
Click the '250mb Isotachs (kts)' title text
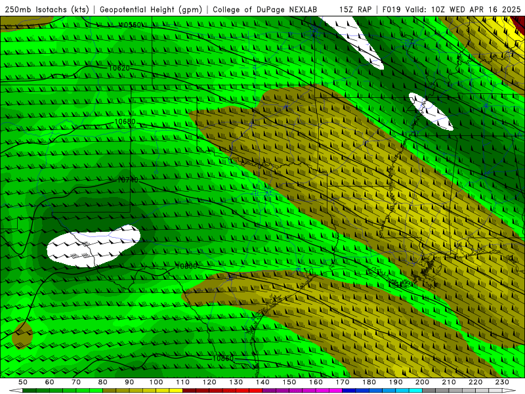47,10
